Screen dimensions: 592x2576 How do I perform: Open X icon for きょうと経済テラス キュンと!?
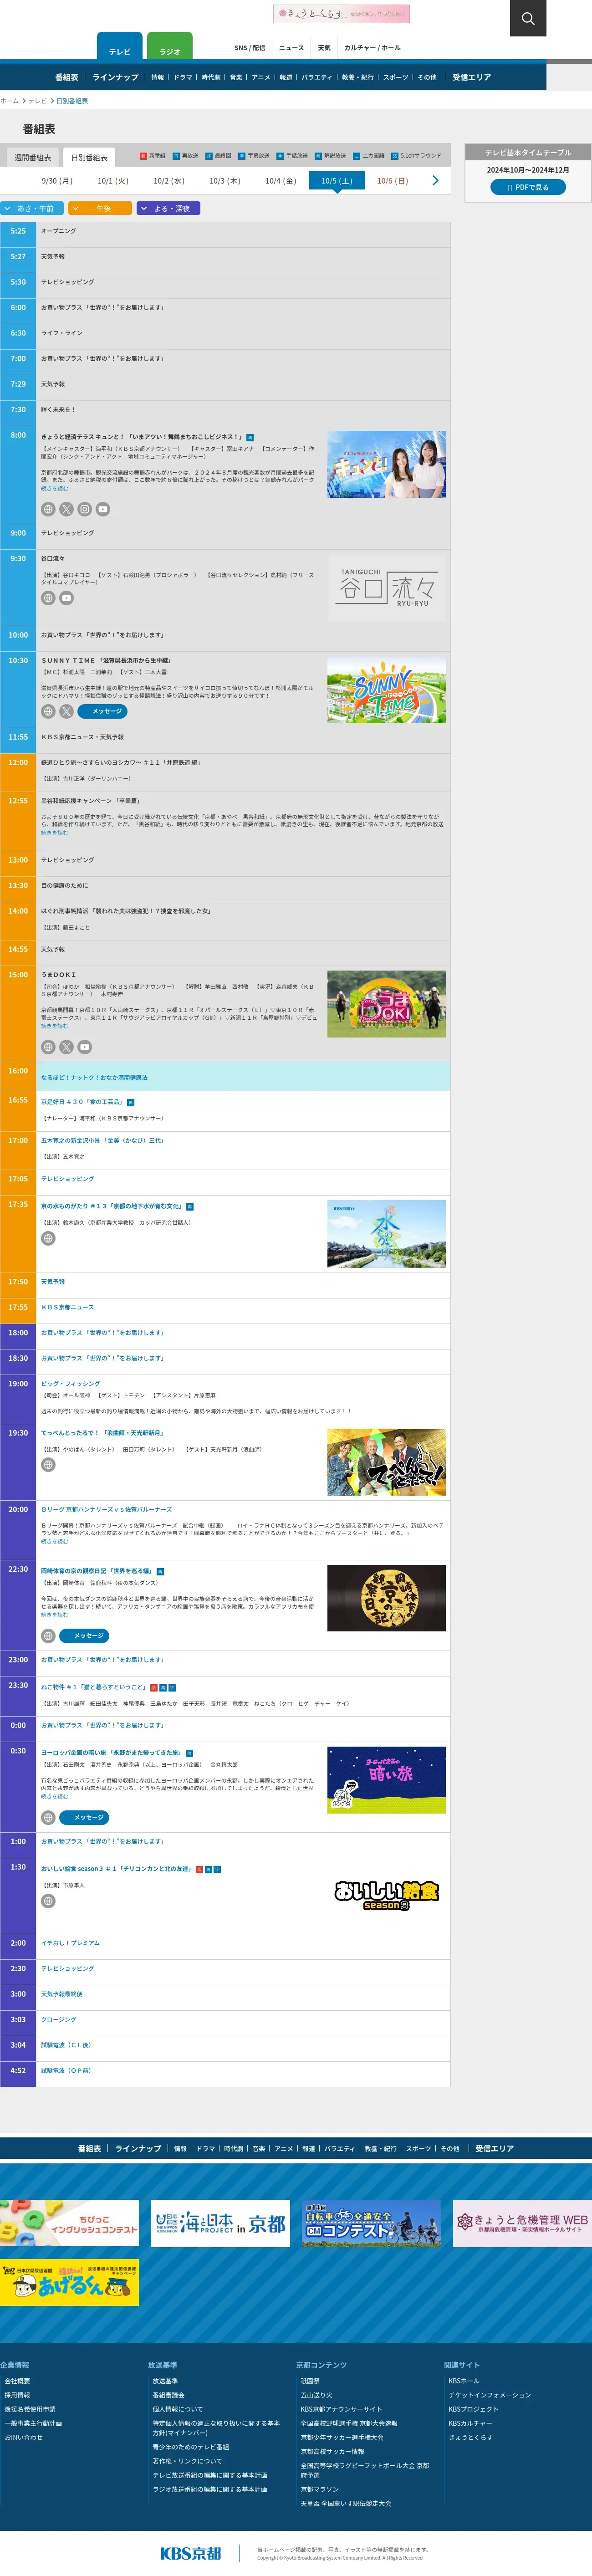pos(66,509)
